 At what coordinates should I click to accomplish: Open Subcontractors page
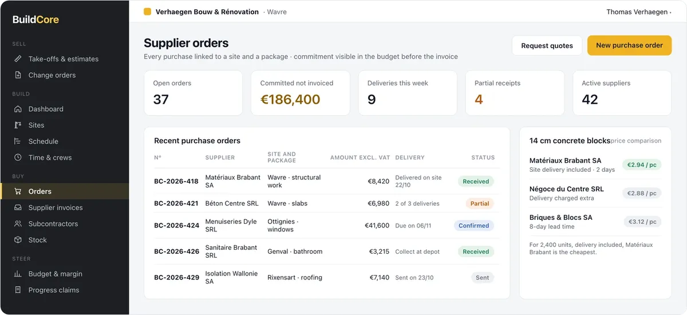(64, 224)
